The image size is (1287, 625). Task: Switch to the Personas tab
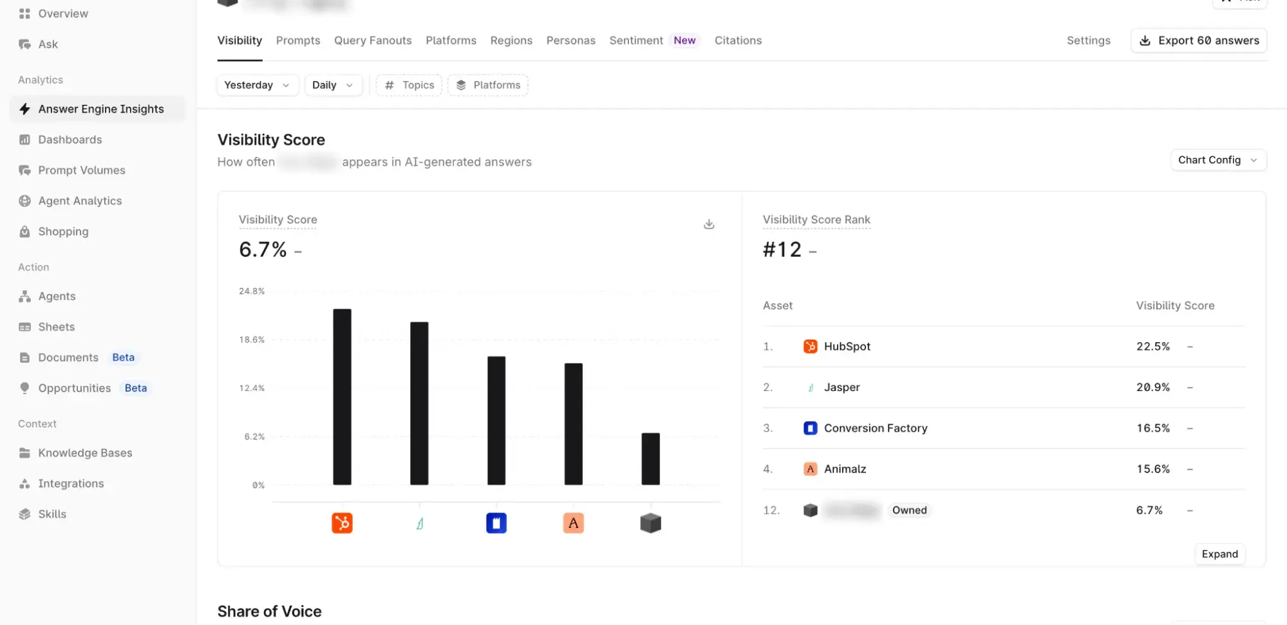point(570,41)
